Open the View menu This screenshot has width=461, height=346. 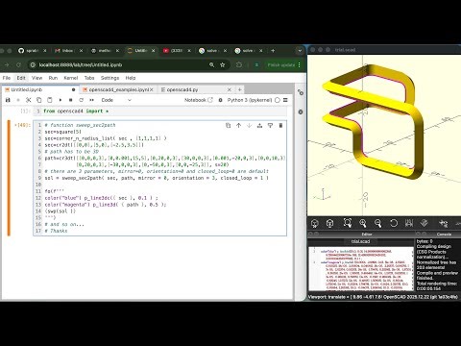pyautogui.click(x=36, y=78)
